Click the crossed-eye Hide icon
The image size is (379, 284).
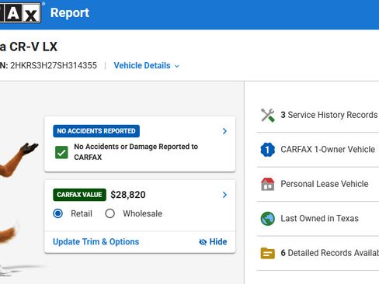203,242
